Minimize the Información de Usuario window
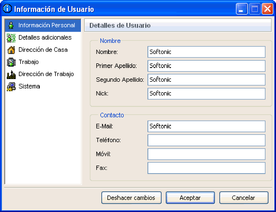This screenshot has height=212, width=276. pos(242,9)
